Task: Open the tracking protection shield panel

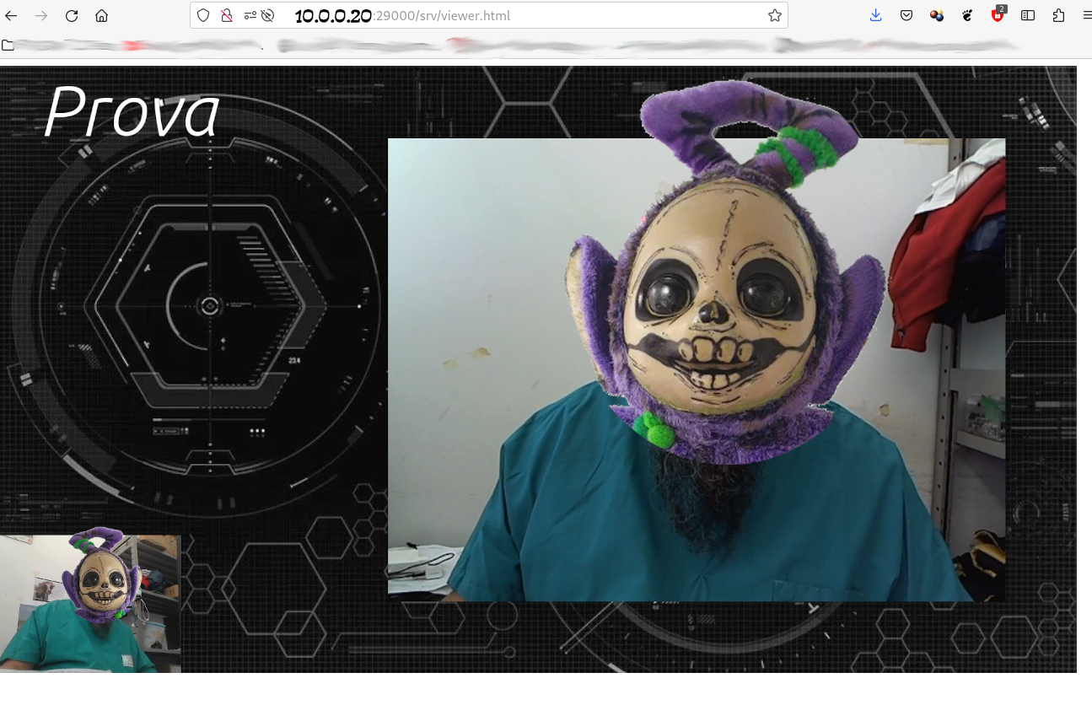Action: 203,15
